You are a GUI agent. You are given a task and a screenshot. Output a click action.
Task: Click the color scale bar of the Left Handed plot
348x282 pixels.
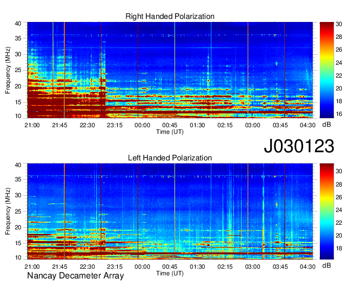(327, 212)
